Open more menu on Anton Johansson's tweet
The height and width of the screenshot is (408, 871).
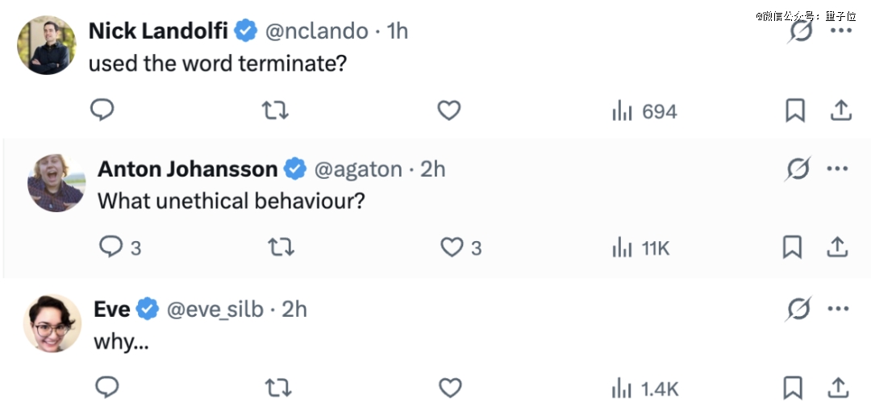pos(837,169)
